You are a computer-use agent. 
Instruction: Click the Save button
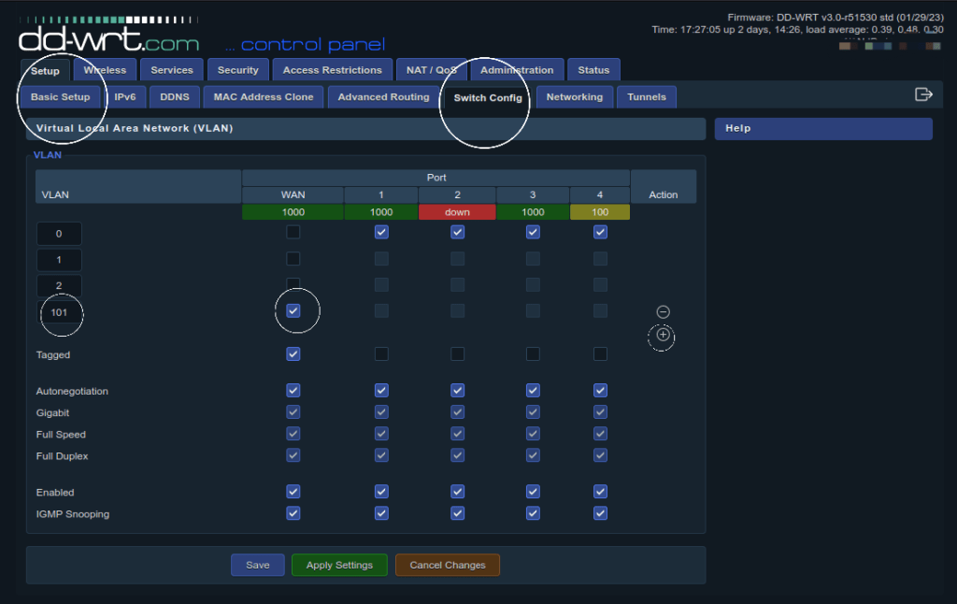tap(258, 565)
